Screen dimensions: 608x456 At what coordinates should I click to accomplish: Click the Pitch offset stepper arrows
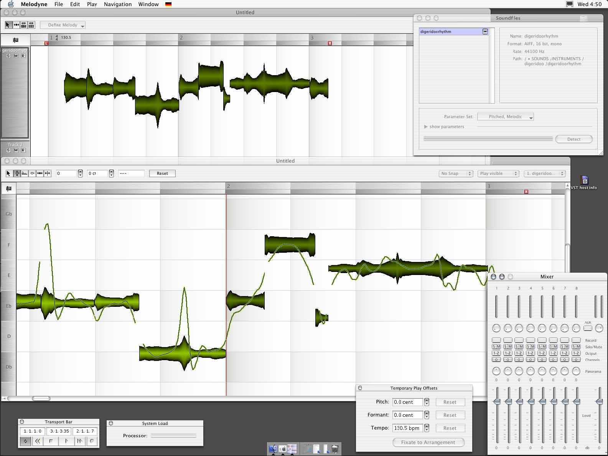pyautogui.click(x=427, y=402)
